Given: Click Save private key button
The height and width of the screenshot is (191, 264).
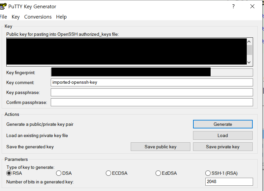Looking at the screenshot, I should click(223, 147).
